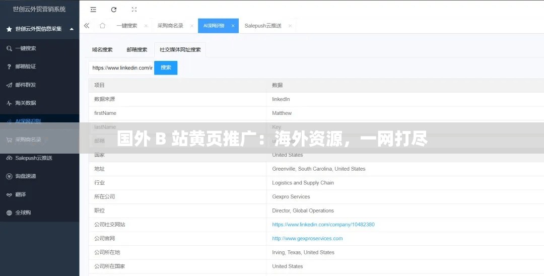Click the question mark icon beside 邮箱验证
544x276 pixels.
tap(10, 66)
